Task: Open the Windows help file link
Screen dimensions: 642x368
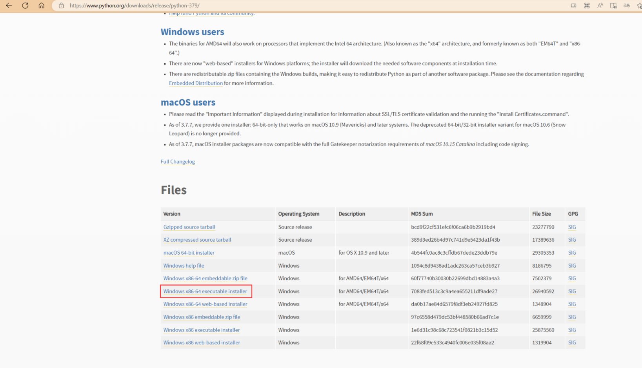Action: coord(184,266)
